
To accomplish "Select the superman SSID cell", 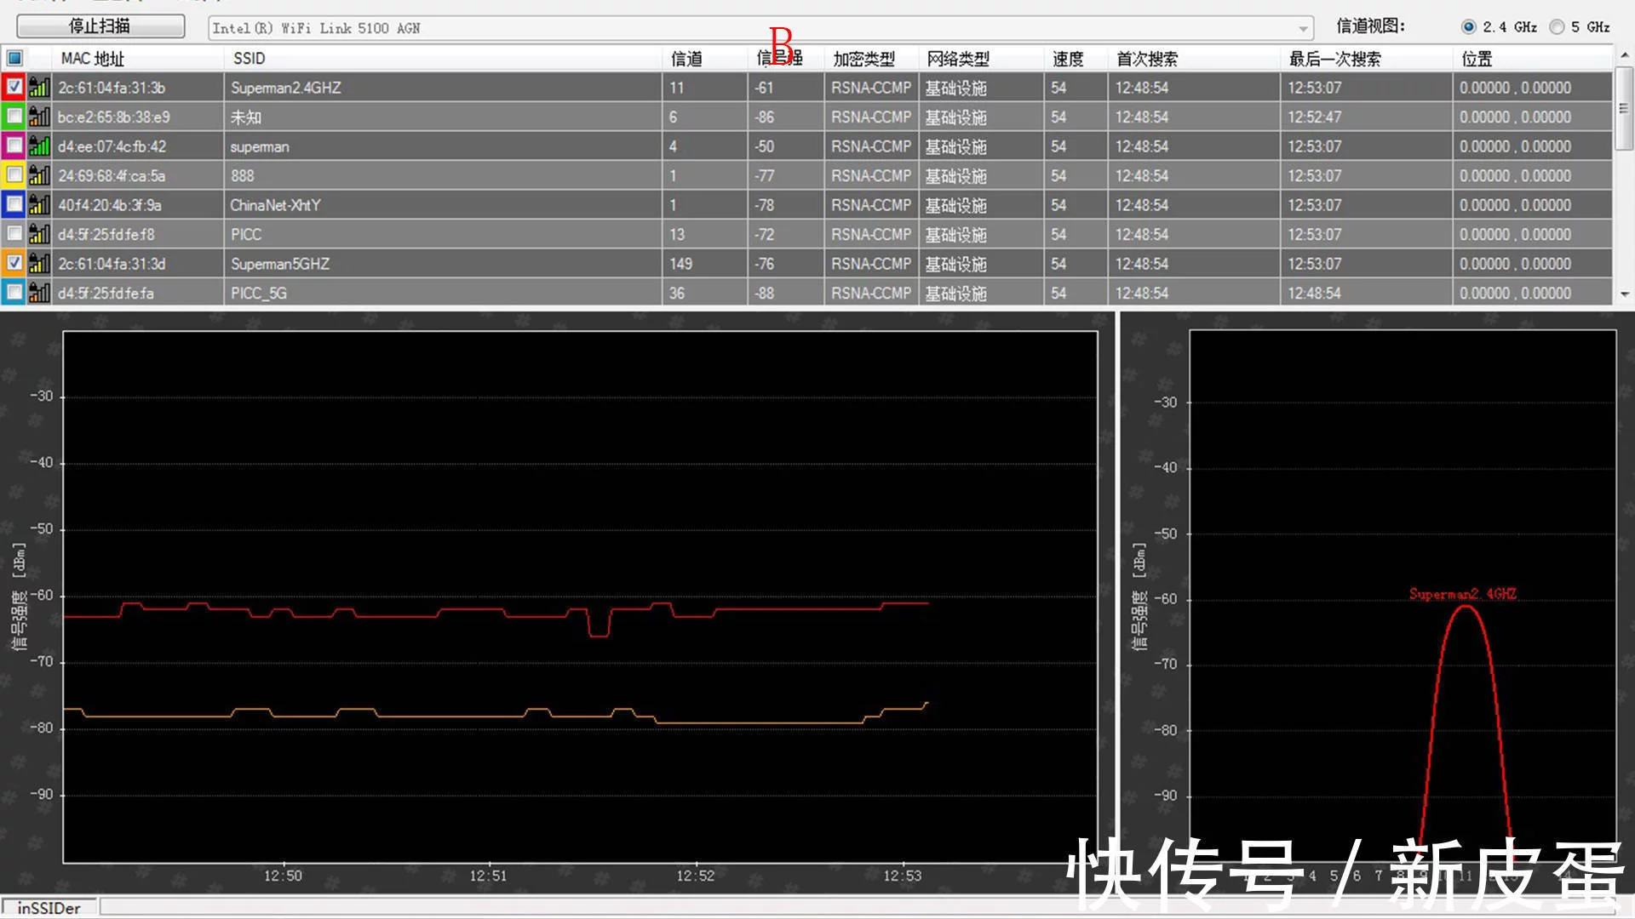I will (x=444, y=146).
